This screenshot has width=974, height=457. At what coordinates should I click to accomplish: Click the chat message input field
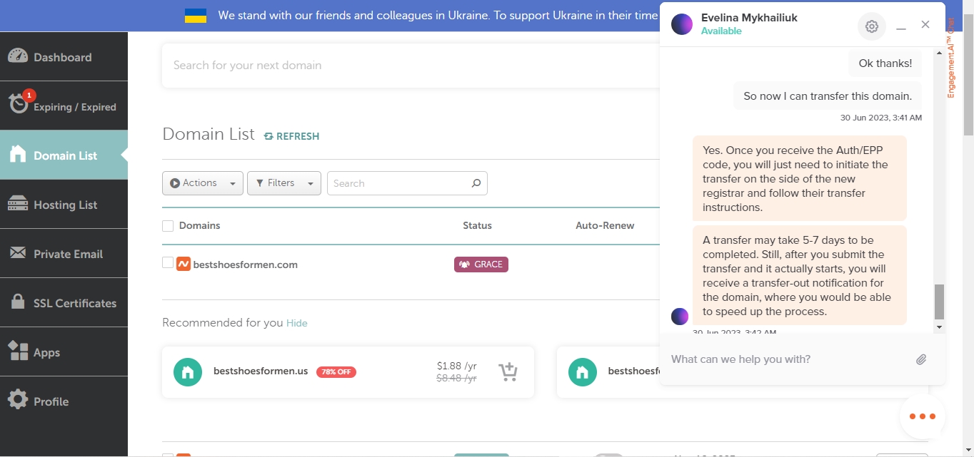[785, 359]
